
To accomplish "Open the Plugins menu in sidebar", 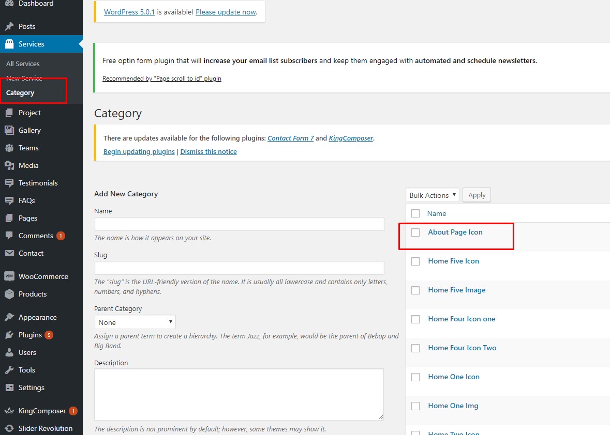I will click(x=30, y=335).
